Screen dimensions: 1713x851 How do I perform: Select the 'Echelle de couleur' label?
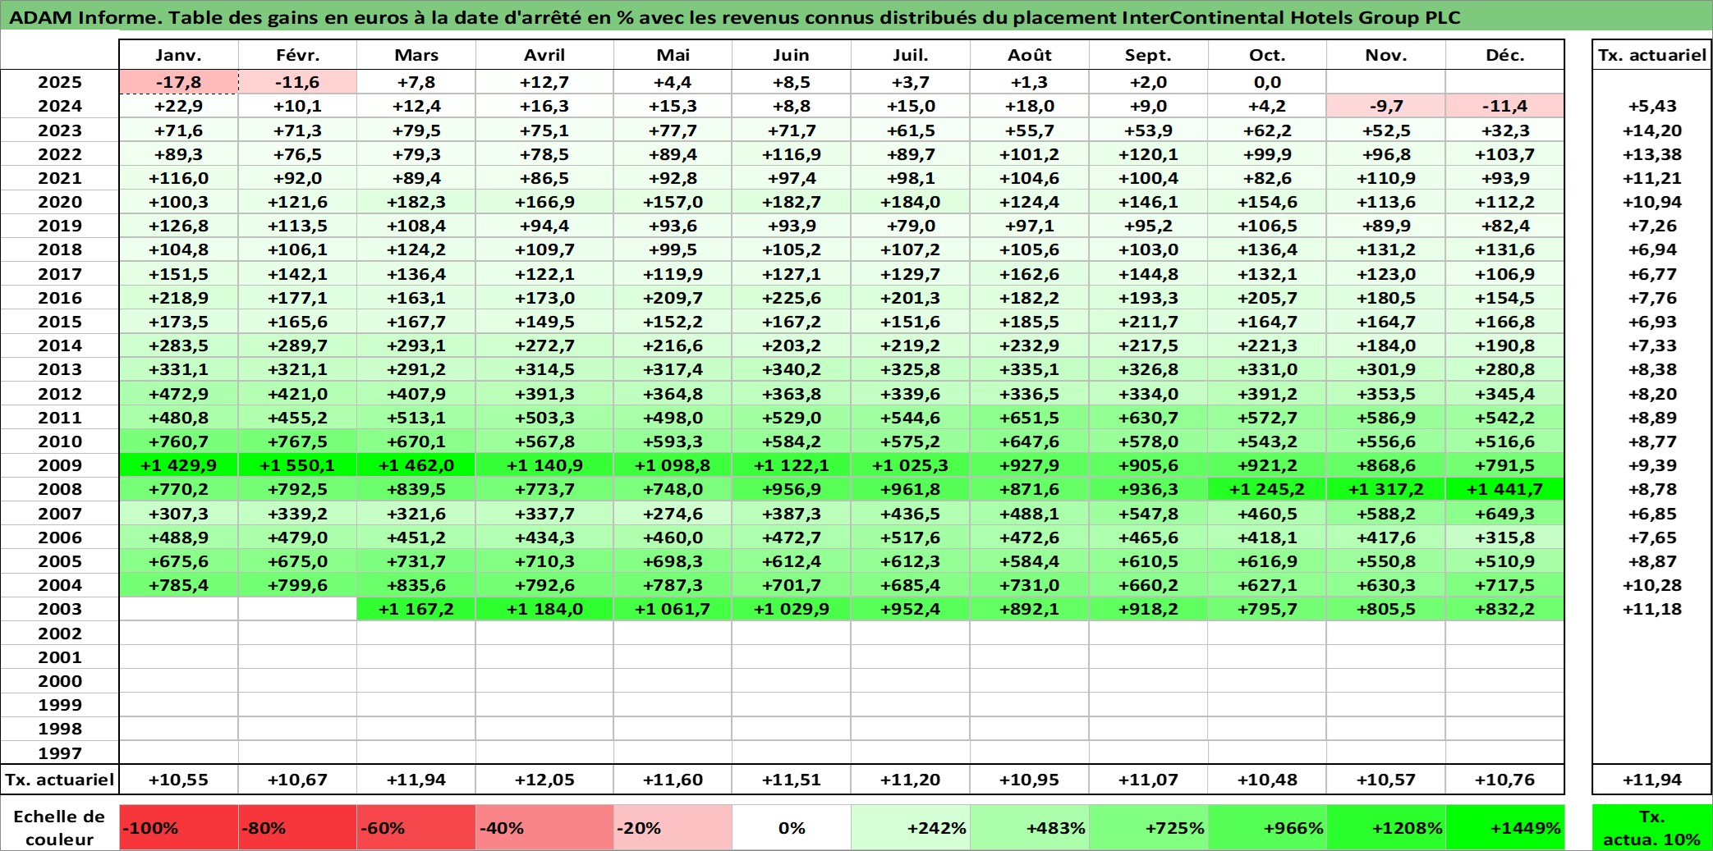point(60,827)
